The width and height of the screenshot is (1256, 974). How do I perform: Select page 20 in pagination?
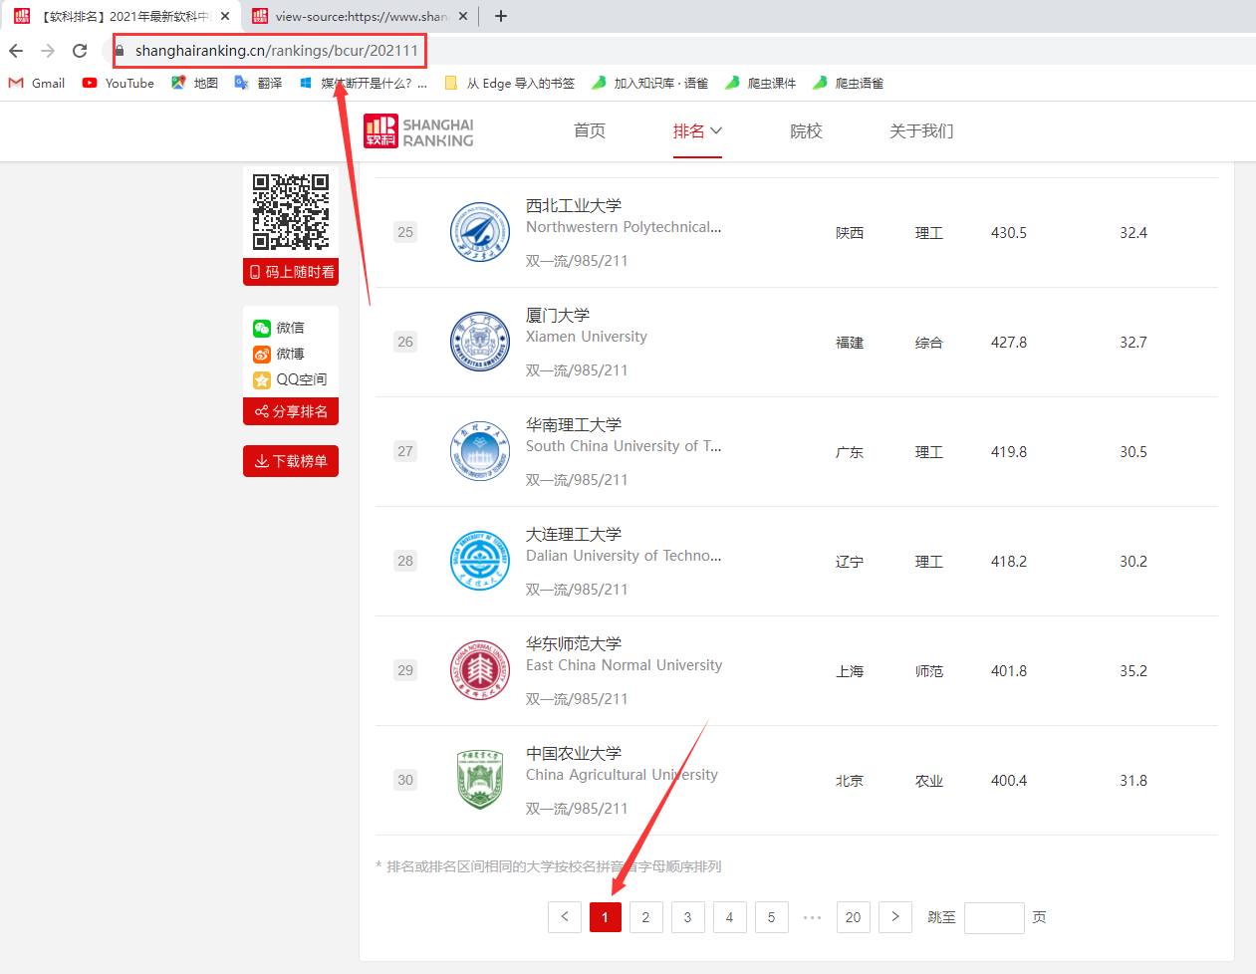[x=854, y=917]
